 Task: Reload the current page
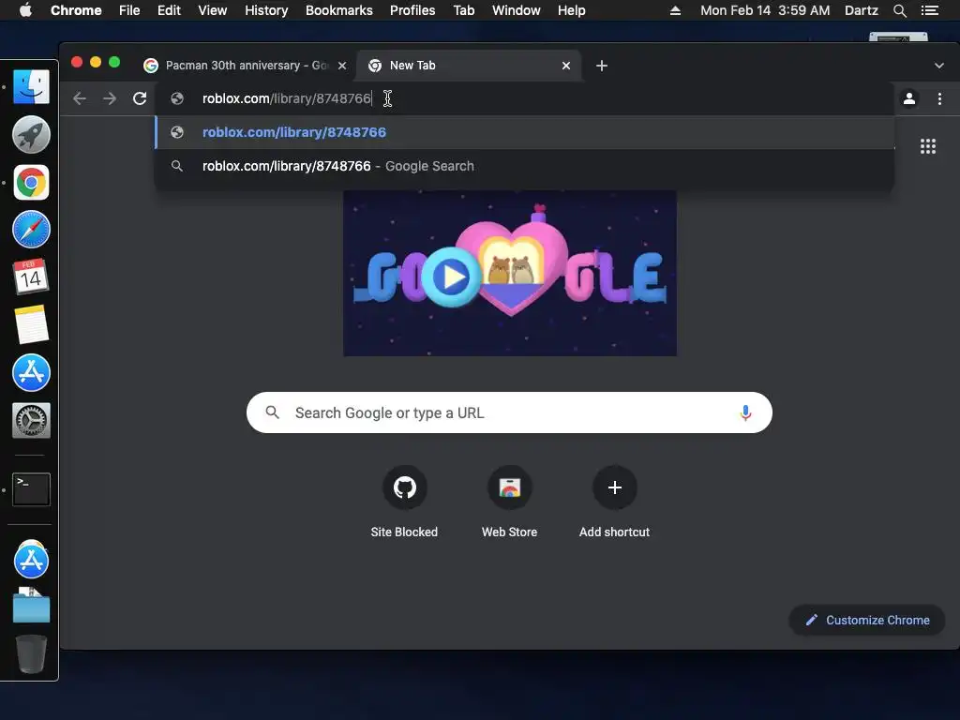point(140,98)
